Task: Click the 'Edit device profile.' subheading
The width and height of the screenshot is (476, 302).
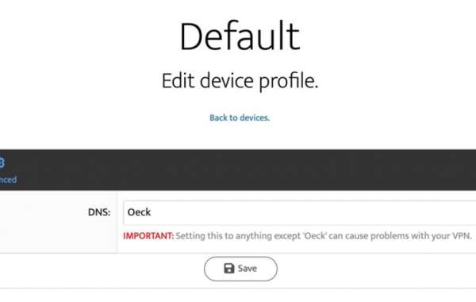Action: pyautogui.click(x=240, y=81)
